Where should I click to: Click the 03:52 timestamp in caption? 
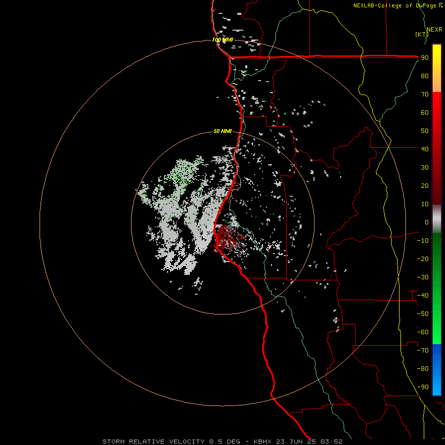(331, 442)
